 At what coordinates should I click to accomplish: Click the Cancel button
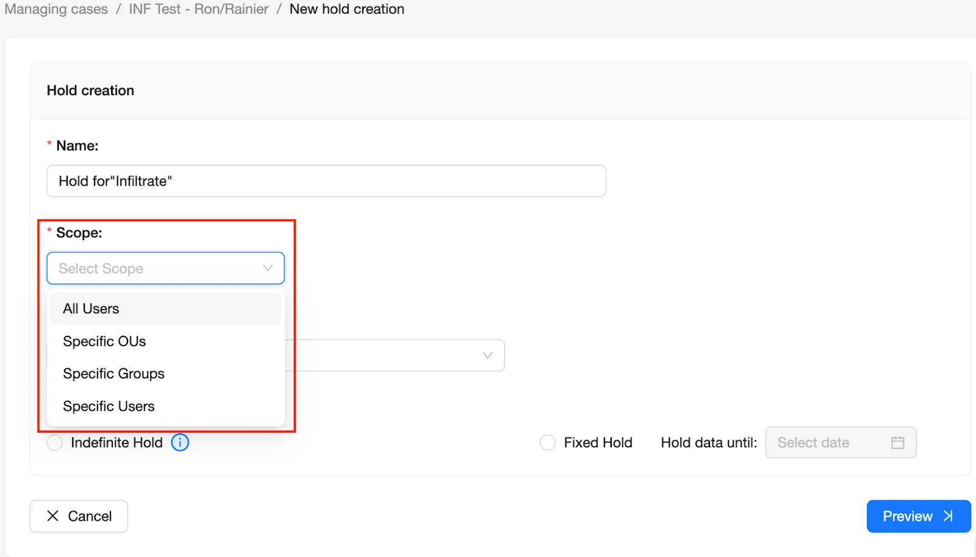pyautogui.click(x=78, y=516)
